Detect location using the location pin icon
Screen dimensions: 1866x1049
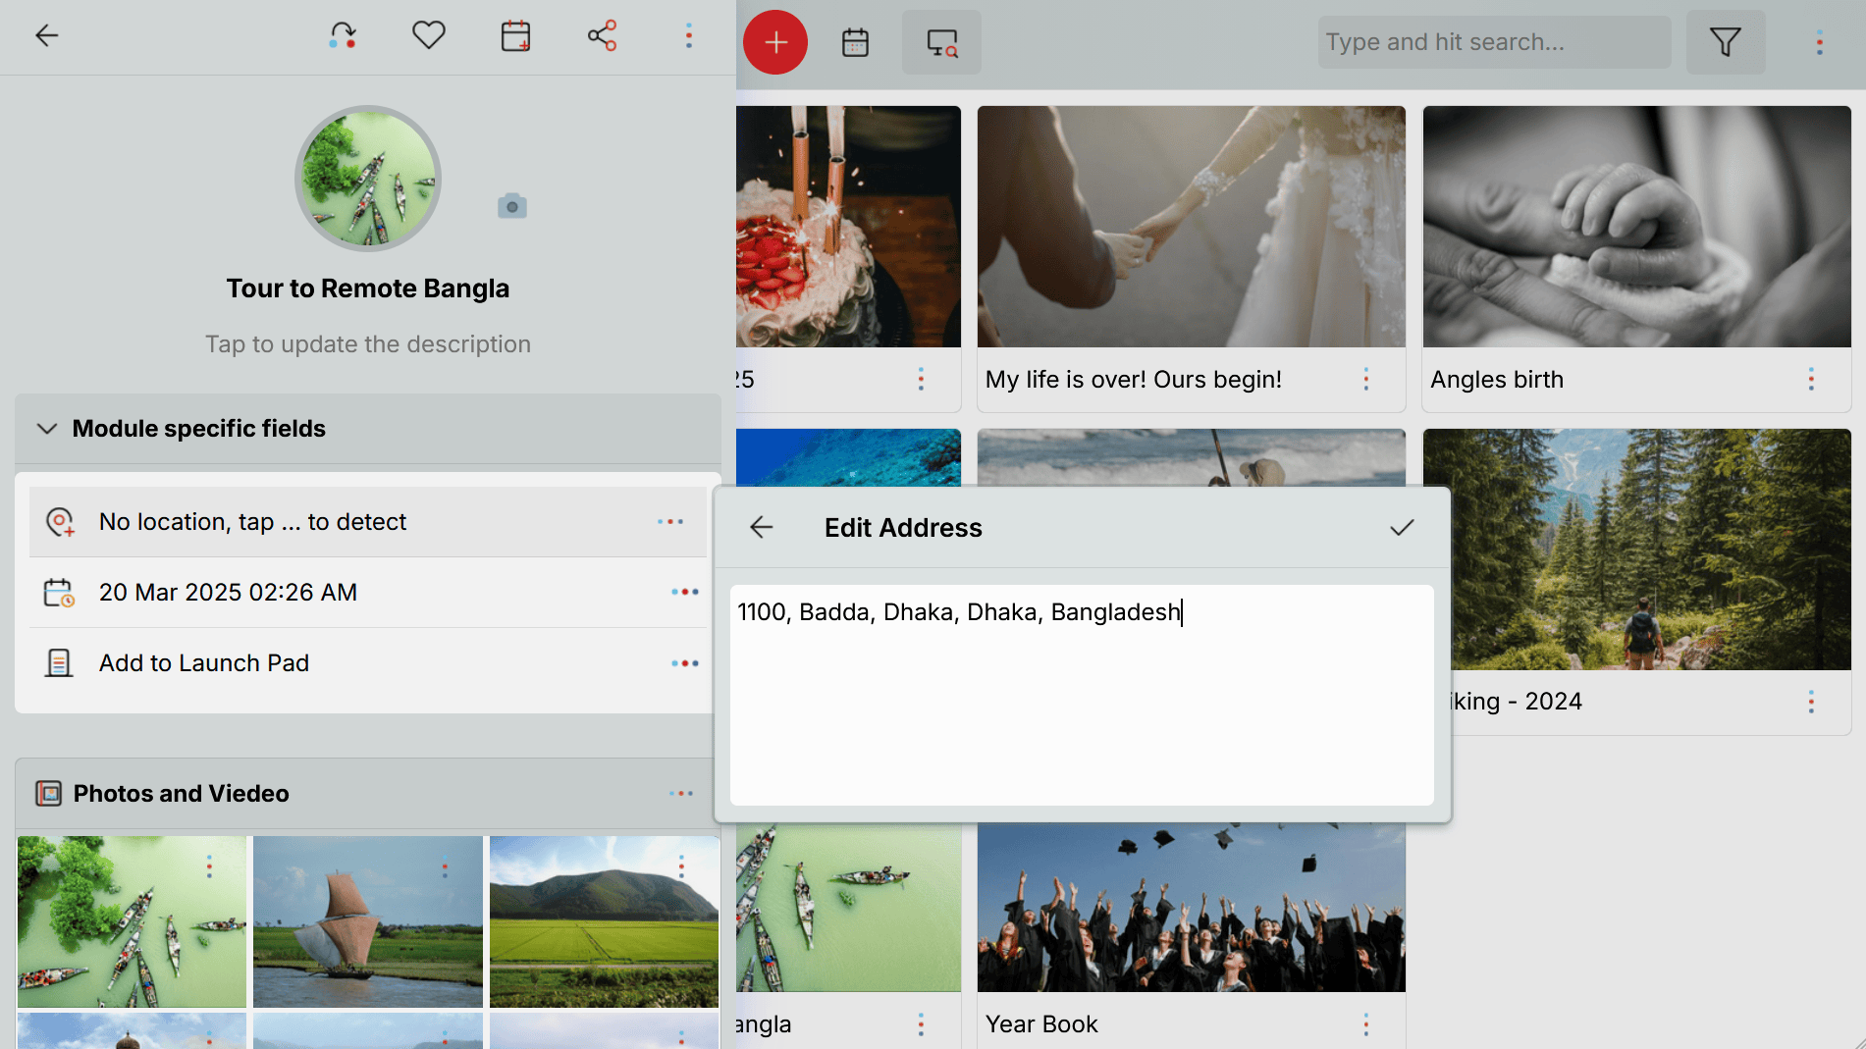point(60,521)
